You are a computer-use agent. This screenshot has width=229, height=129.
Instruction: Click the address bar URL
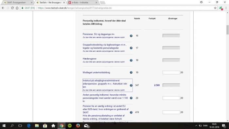tap(75, 8)
